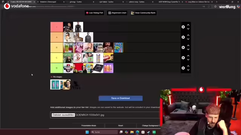The image size is (241, 135).
Task: Open Microsoft Edge from taskbar
Action: click(x=137, y=132)
